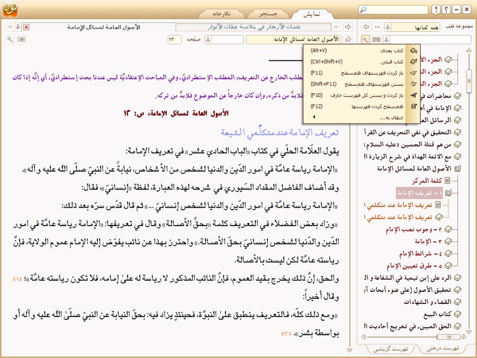The width and height of the screenshot is (477, 358).
Task: Switch to the نفحات الأزهار في خلاصة عبقات الأنوار document tab
Action: point(254,27)
